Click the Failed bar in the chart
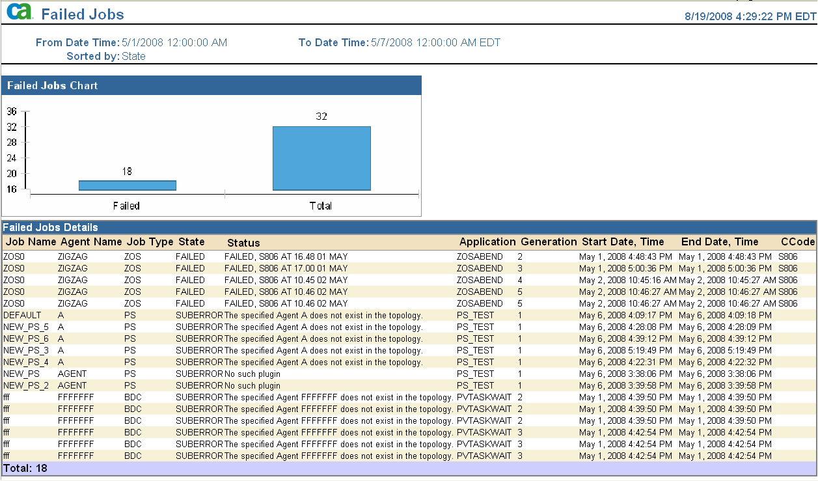818x481 pixels. [x=127, y=186]
